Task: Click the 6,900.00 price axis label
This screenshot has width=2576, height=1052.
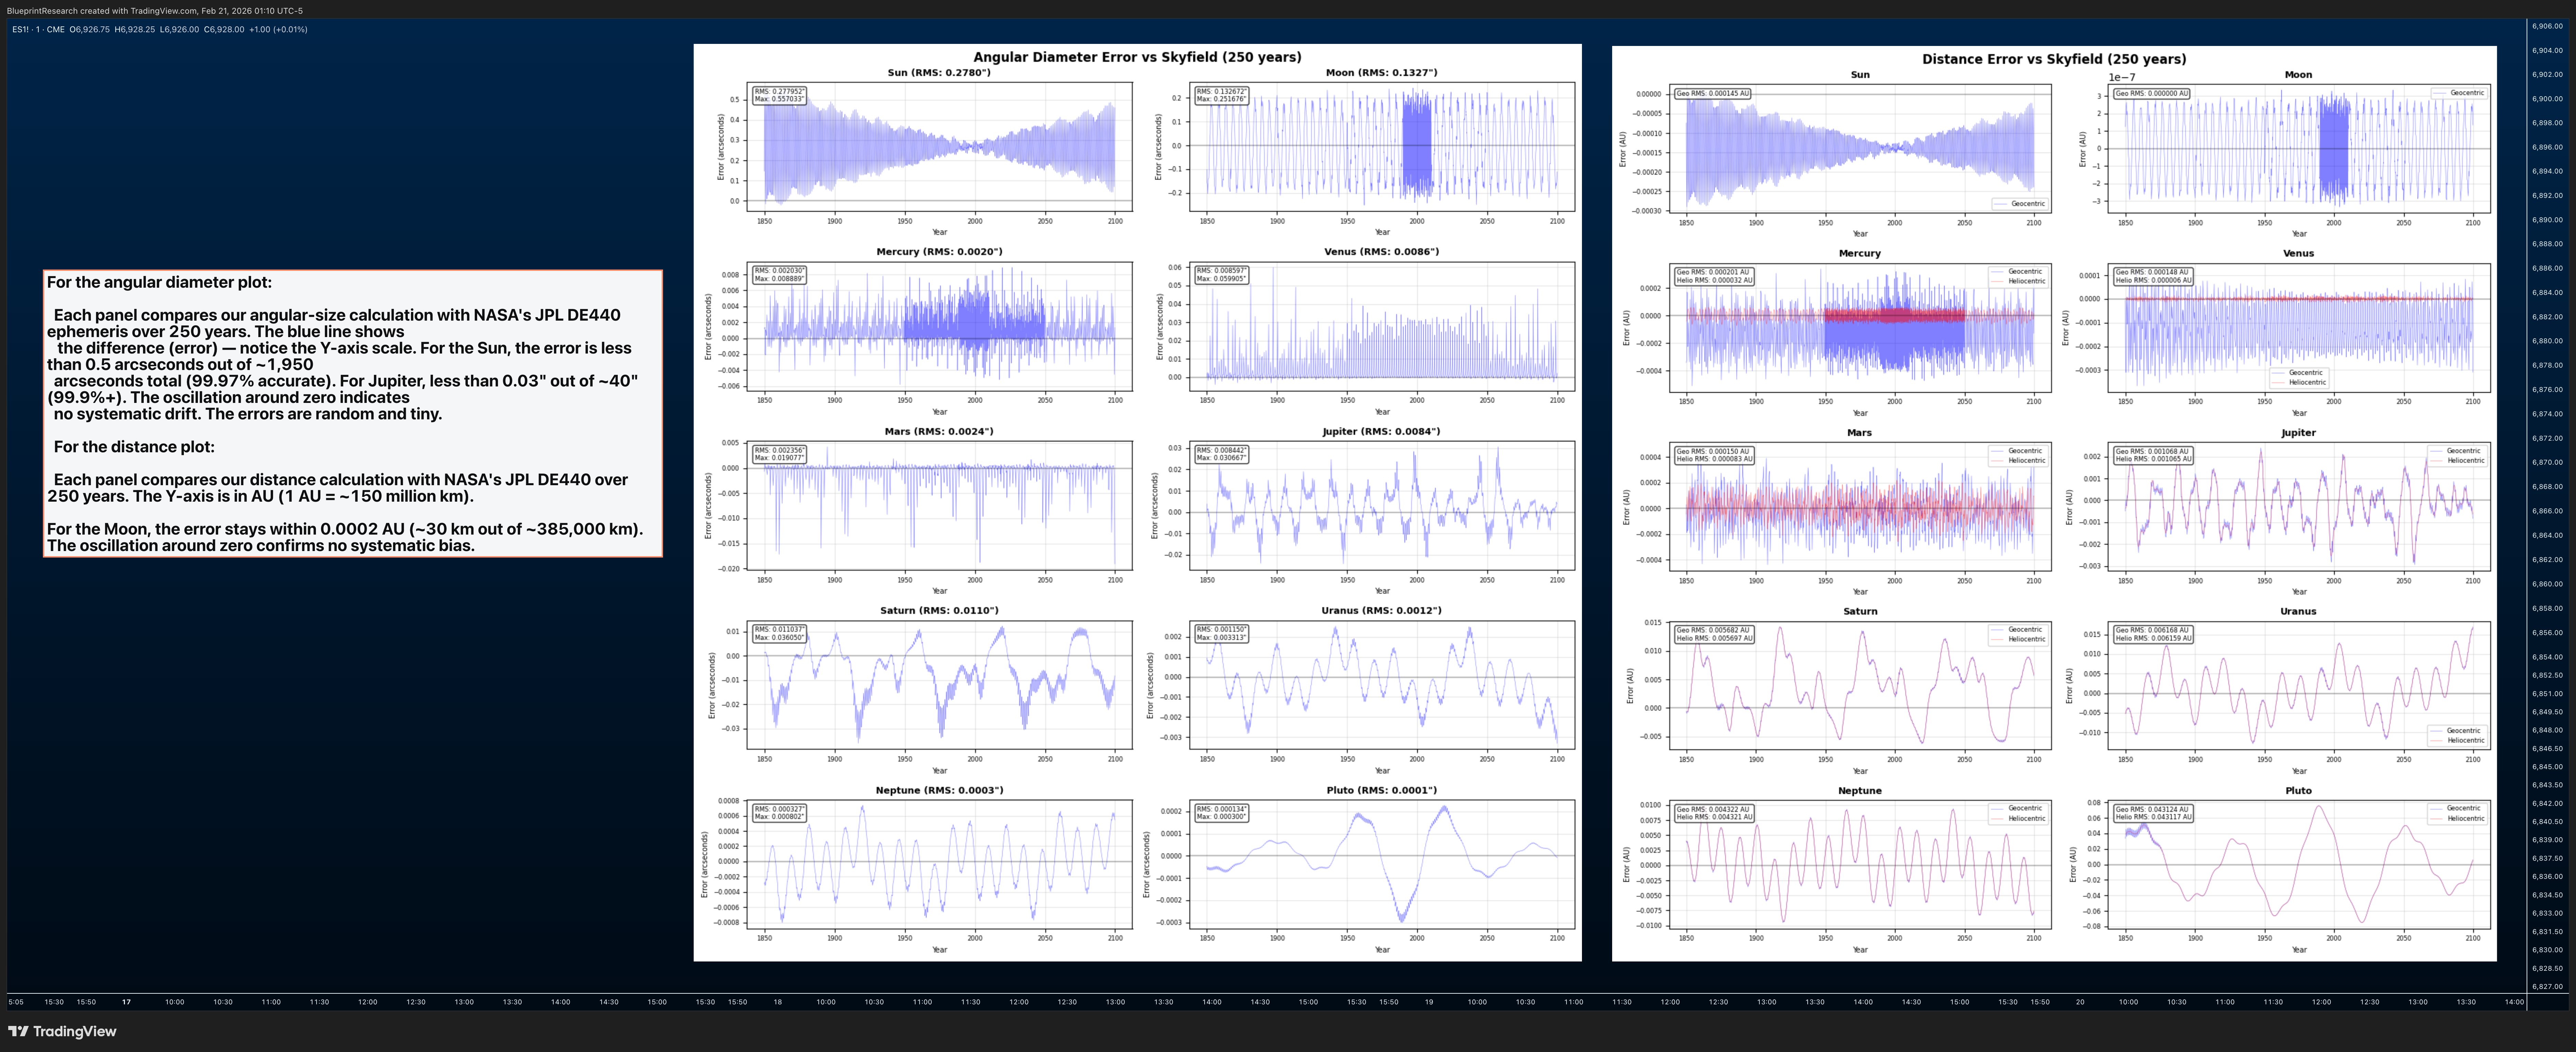Action: [2547, 99]
